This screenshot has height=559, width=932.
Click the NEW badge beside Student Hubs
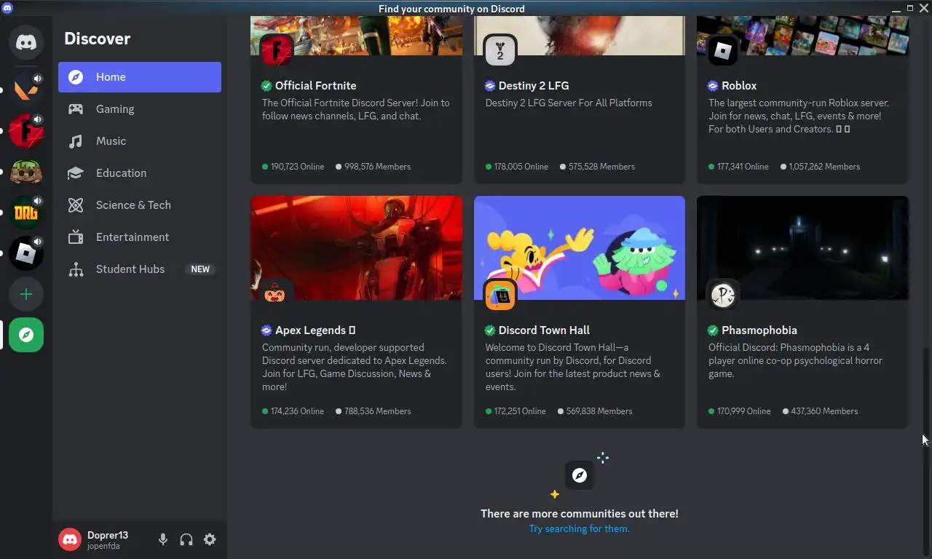(x=200, y=269)
